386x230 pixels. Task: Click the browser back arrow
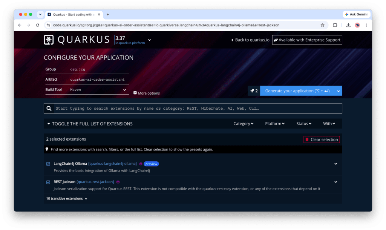(20, 25)
